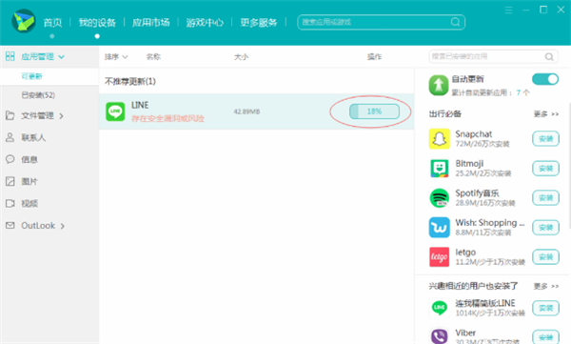Image resolution: width=571 pixels, height=344 pixels.
Task: Click the 大小 column header
Action: (x=241, y=57)
